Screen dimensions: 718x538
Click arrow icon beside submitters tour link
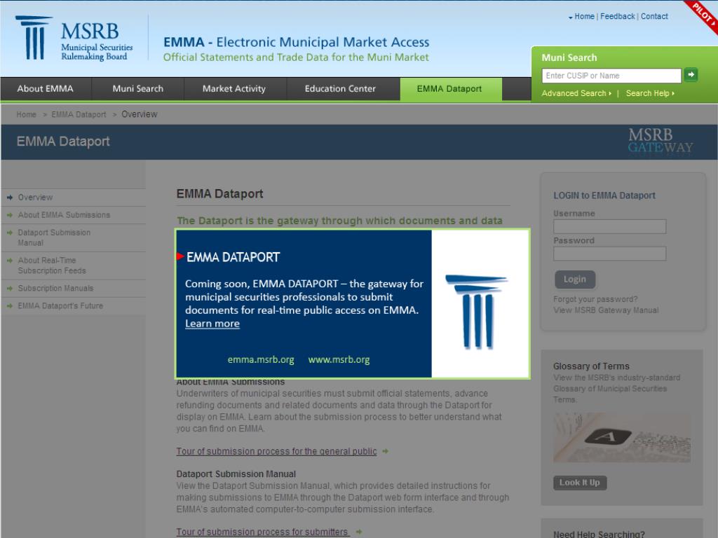(358, 532)
